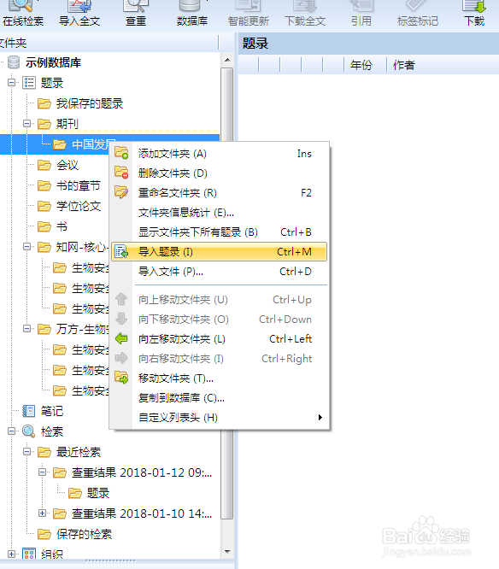Choose 添加文件夹 (A) from context menu

[220, 154]
